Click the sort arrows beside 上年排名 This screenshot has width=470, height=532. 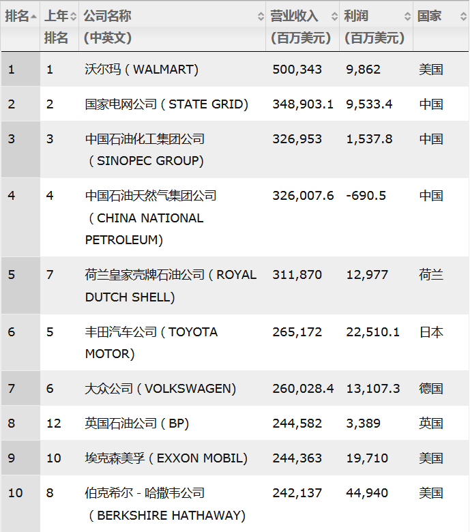point(74,16)
